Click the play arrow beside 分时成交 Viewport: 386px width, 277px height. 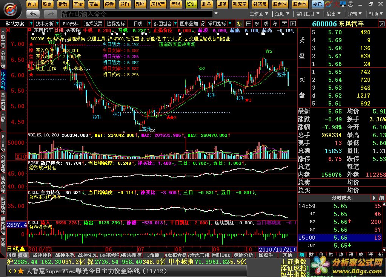374,198
